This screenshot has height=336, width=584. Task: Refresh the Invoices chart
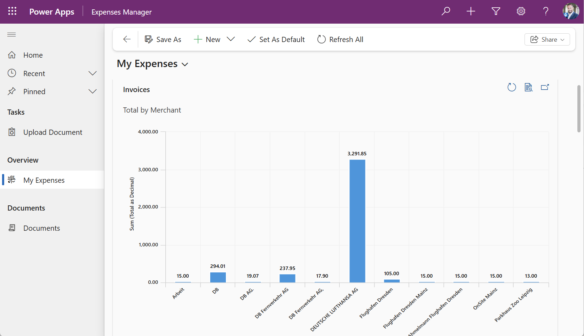pos(512,87)
